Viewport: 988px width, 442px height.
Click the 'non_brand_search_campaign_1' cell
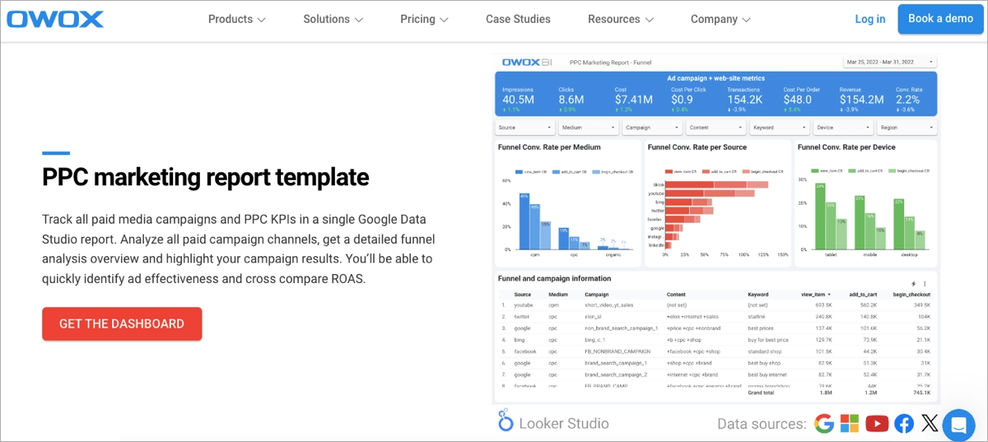coord(621,328)
